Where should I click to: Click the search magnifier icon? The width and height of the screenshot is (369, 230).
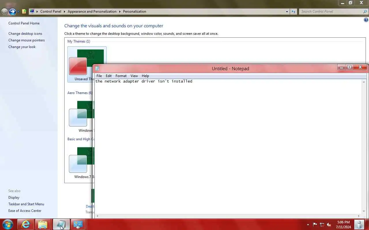[365, 11]
